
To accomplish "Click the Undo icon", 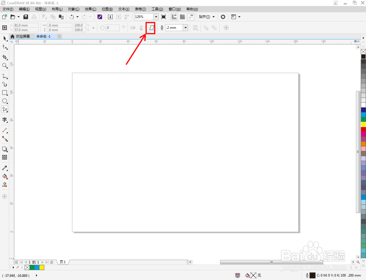I will coord(72,17).
